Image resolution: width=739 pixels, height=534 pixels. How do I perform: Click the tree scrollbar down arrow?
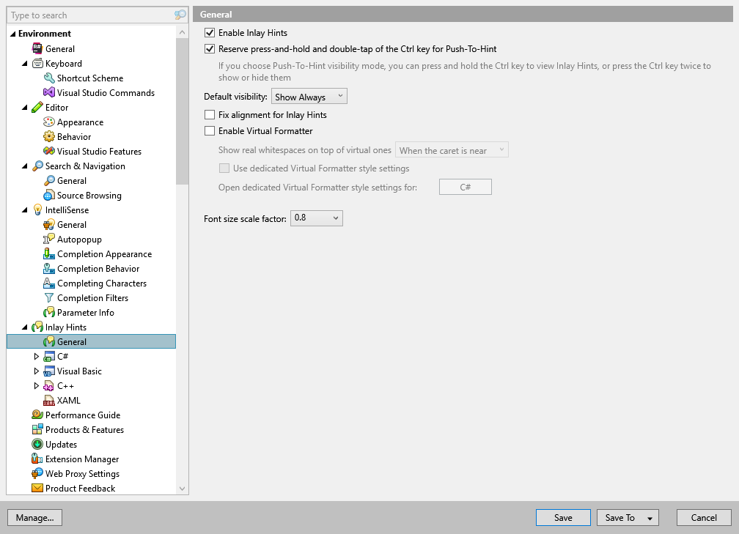182,489
